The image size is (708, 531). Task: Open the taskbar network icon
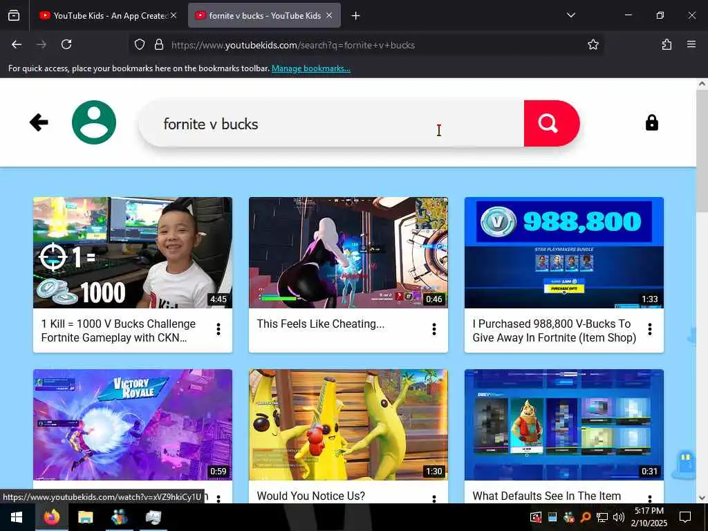(x=602, y=517)
